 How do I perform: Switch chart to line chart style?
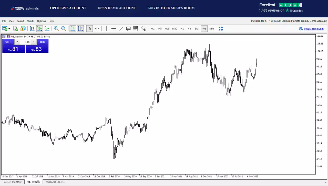tap(47, 29)
